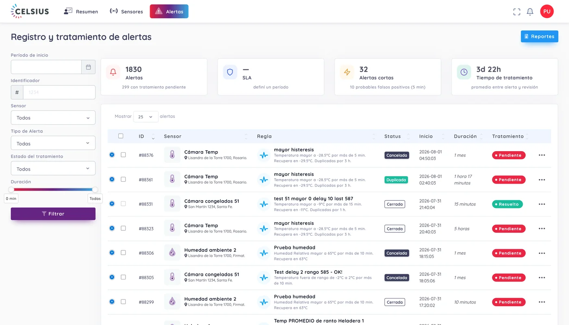Click the three-dot menu for alert #88376
This screenshot has height=325, width=569.
[542, 155]
